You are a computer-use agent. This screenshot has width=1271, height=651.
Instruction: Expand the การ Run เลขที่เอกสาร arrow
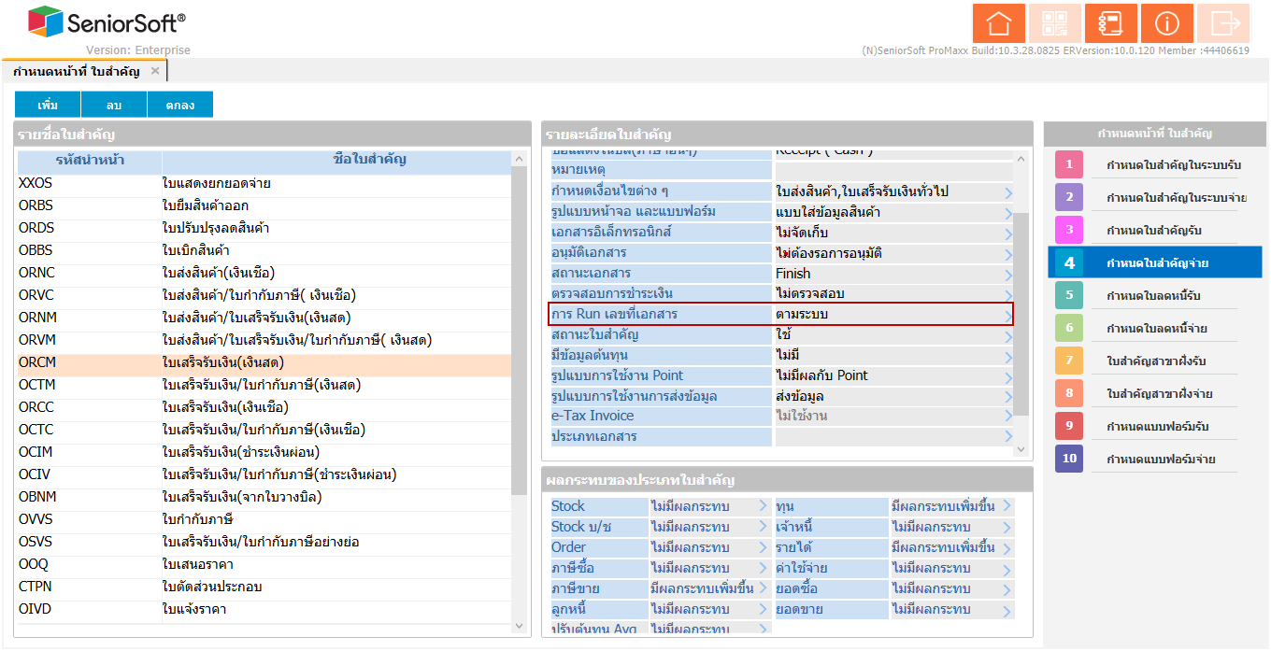click(1008, 315)
